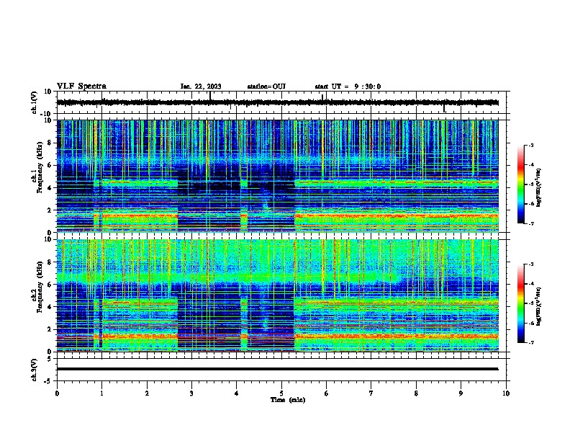Click the "Time (min)" axis title

(x=288, y=400)
